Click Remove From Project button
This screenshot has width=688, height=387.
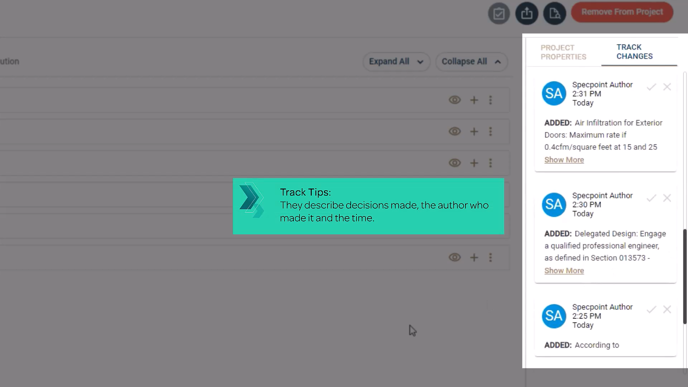[x=622, y=12]
